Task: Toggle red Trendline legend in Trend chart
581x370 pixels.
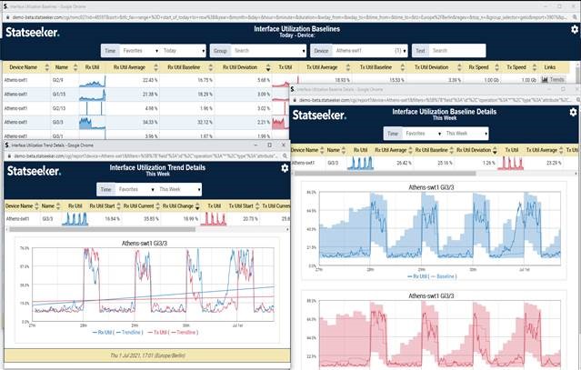Action: [184, 333]
